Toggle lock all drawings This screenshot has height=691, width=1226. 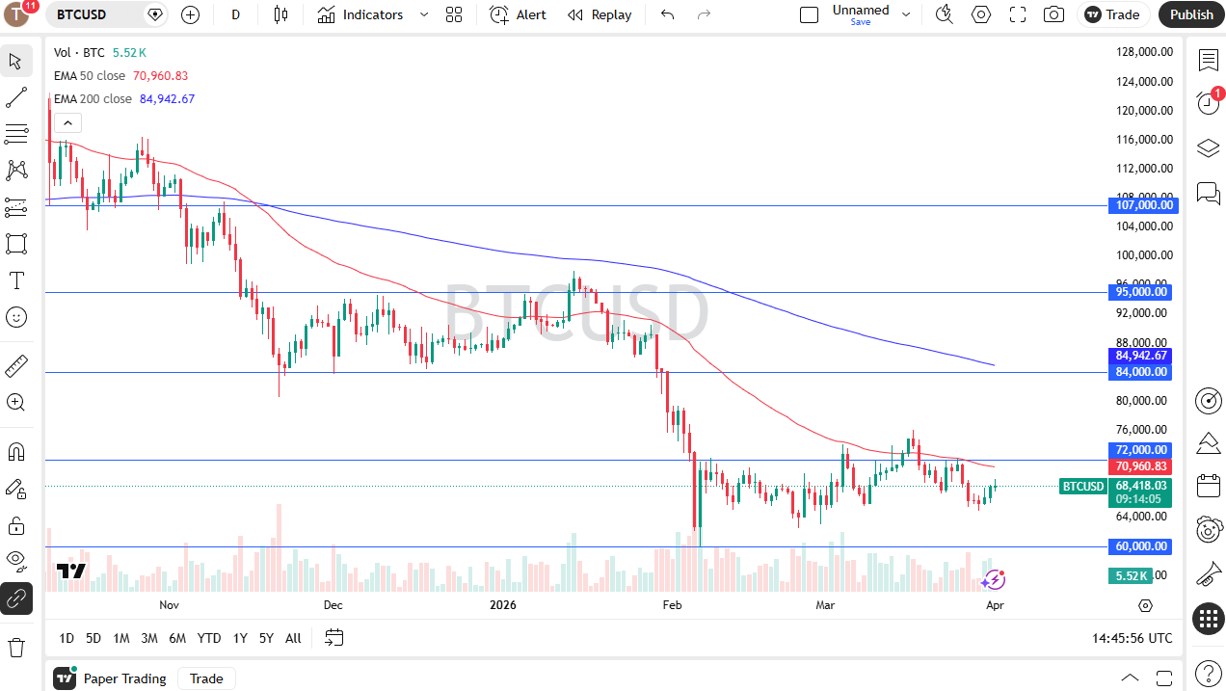(15, 525)
